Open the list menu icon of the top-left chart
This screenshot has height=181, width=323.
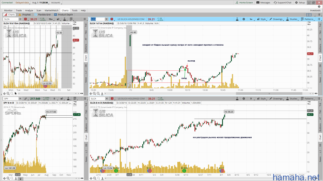85,19
